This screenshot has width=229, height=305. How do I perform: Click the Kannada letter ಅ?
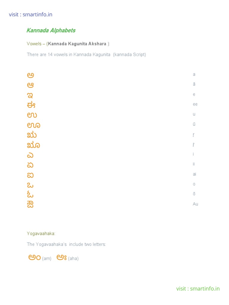30,75
